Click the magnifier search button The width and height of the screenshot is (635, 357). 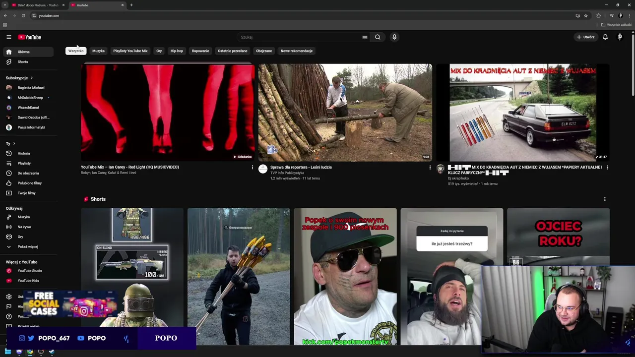point(378,37)
